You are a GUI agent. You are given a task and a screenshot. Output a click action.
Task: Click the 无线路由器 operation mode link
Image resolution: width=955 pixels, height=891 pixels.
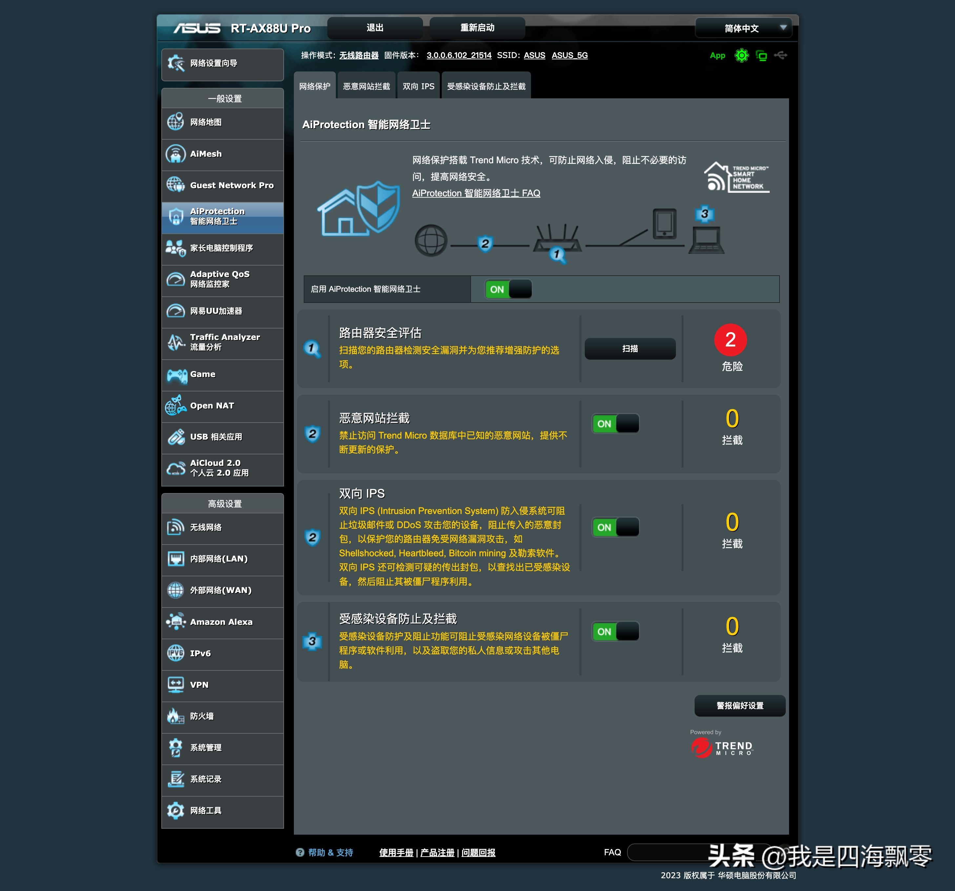click(359, 55)
